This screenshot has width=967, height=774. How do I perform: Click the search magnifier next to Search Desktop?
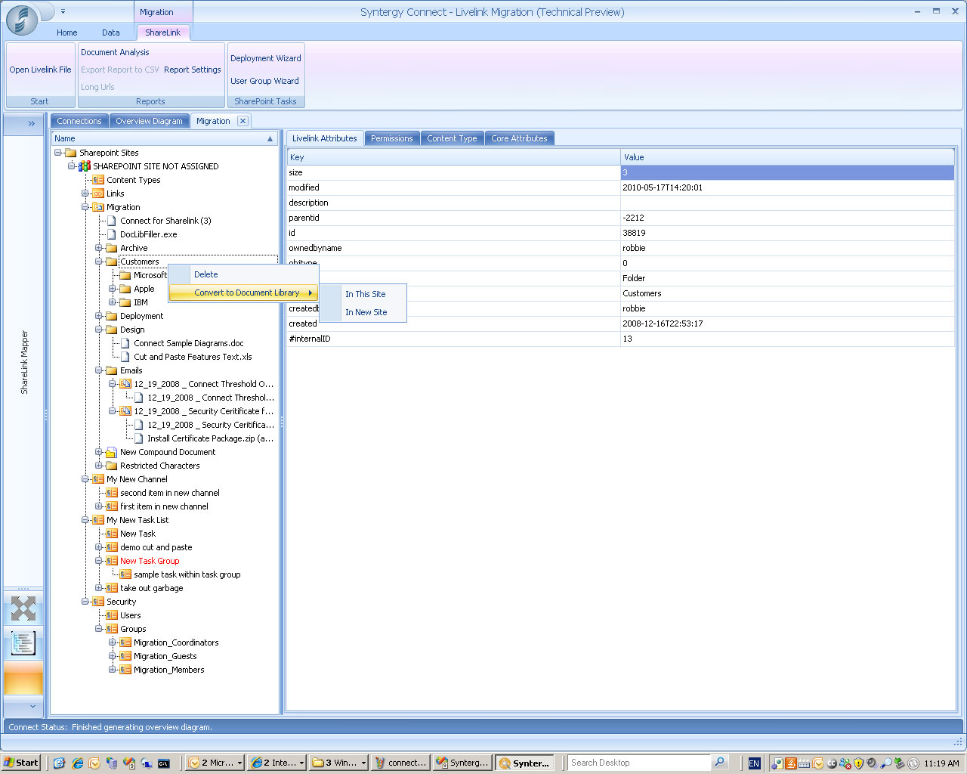tap(719, 763)
